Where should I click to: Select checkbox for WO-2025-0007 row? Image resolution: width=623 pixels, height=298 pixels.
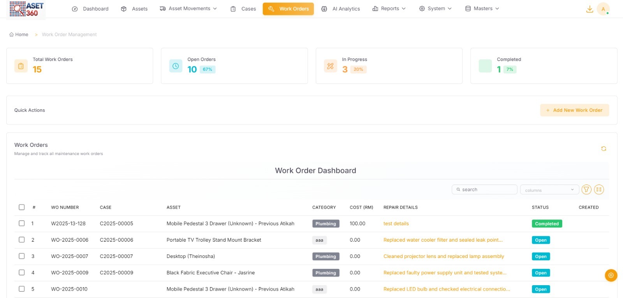click(22, 256)
